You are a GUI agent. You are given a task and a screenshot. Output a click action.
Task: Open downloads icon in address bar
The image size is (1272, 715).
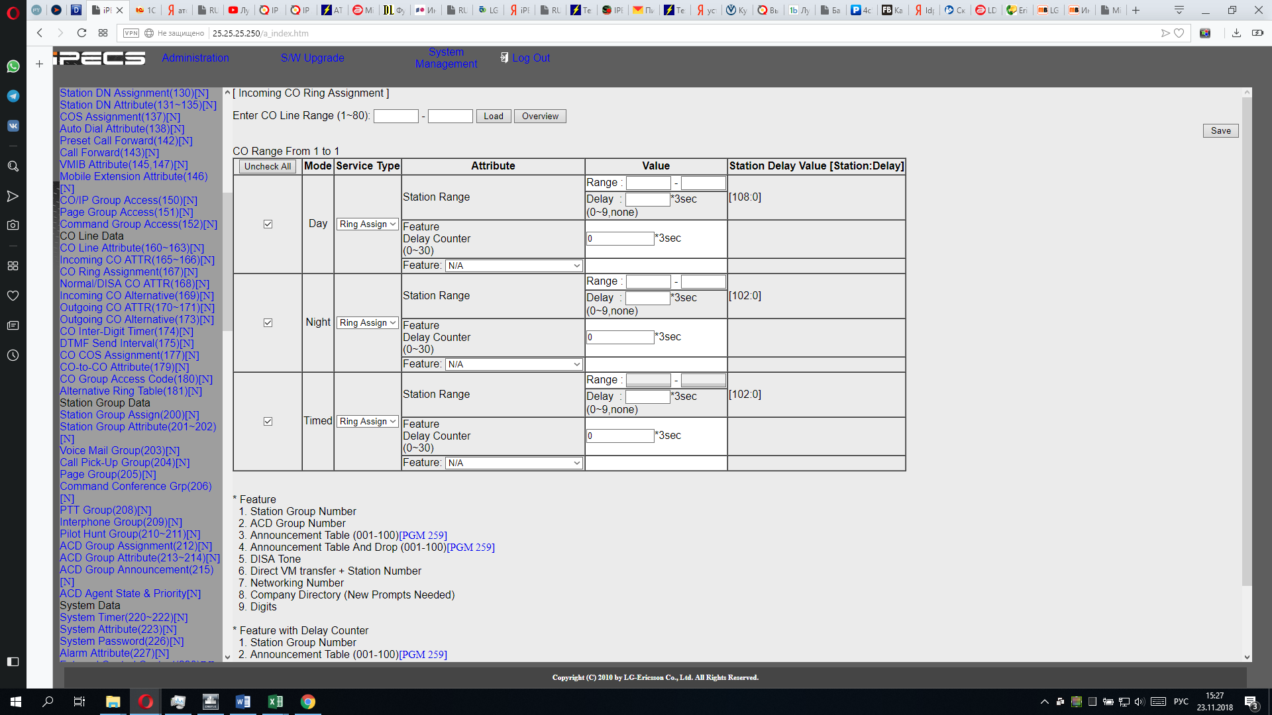point(1236,33)
